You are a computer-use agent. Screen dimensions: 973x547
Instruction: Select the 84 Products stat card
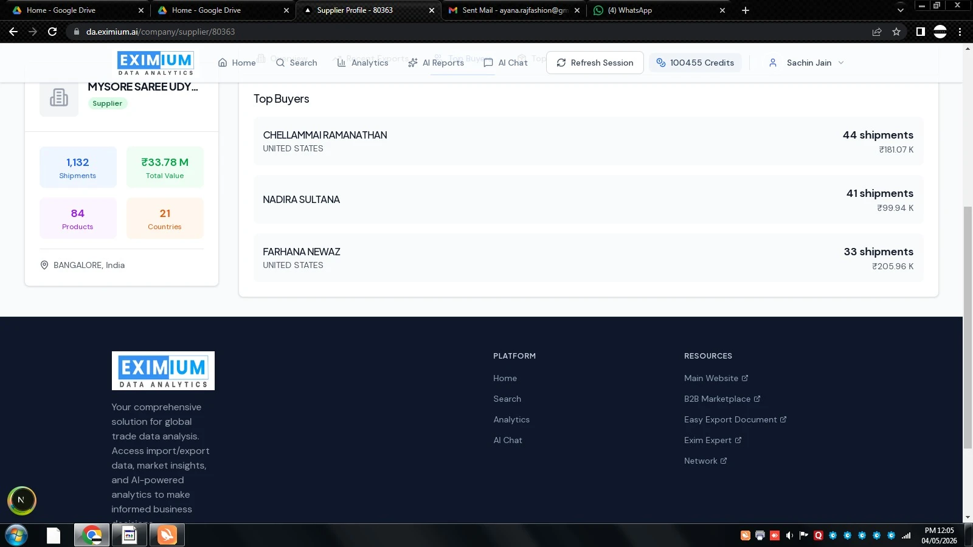pos(78,218)
